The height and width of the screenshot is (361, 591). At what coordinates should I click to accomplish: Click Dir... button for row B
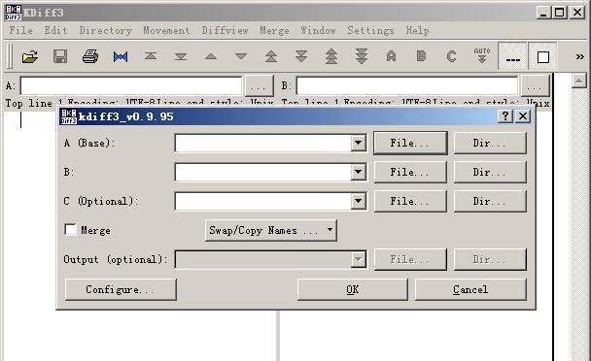(490, 172)
